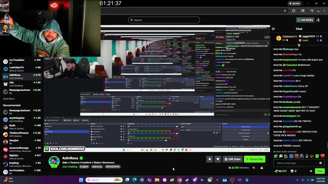Viewport: 328px width, 184px height.
Task: Open File Explorer from the taskbar
Action: tap(157, 180)
